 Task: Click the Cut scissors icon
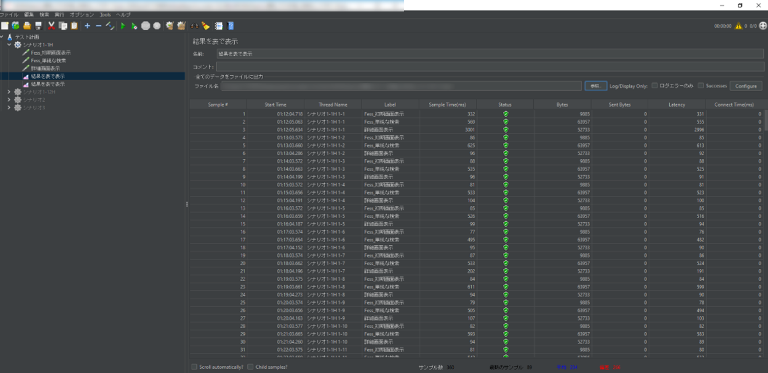pyautogui.click(x=52, y=26)
